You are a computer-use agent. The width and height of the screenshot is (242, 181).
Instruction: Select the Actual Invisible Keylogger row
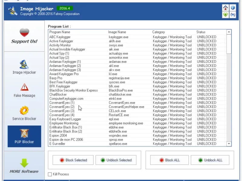(137, 49)
